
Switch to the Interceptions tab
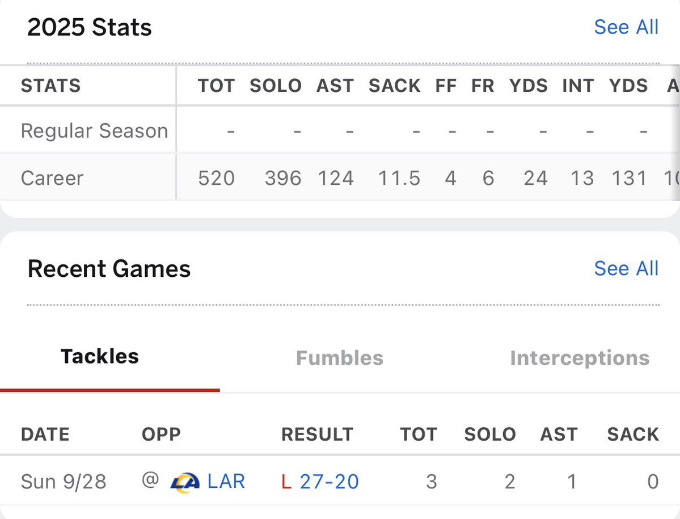tap(580, 358)
